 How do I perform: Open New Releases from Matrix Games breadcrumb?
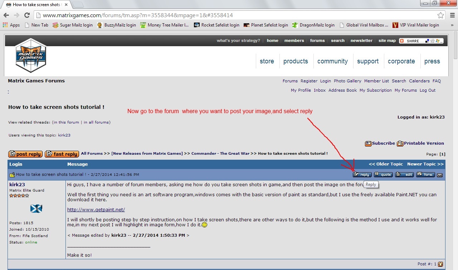coord(147,154)
